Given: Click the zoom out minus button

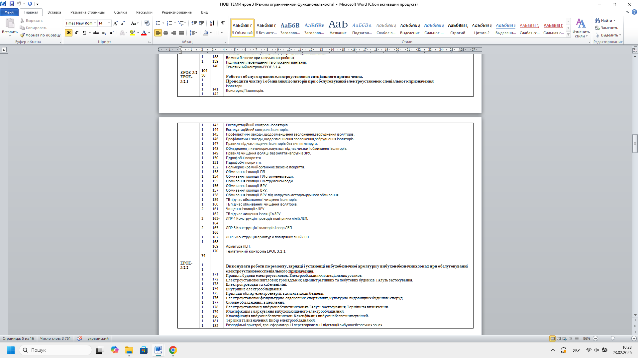Looking at the screenshot, I should point(595,338).
